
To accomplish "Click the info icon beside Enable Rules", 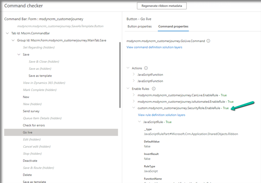I will pyautogui.click(x=153, y=89).
